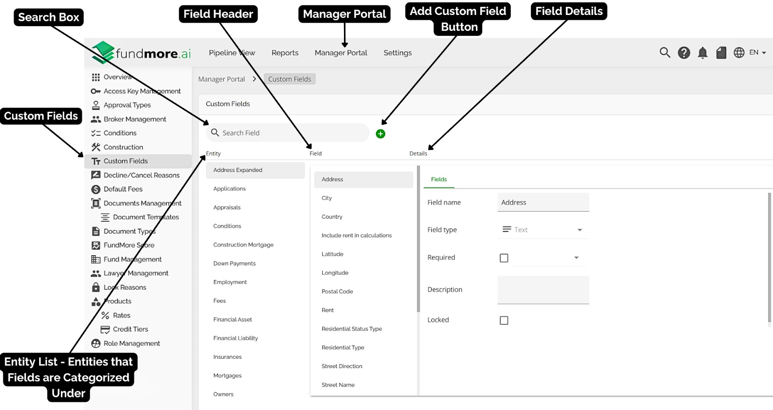Viewport: 773px width, 410px height.
Task: Click the Document Types file icon
Action: [x=96, y=231]
